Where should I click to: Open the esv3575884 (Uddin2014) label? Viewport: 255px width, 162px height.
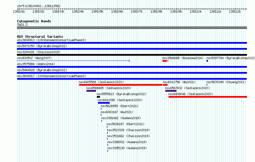tap(36, 64)
